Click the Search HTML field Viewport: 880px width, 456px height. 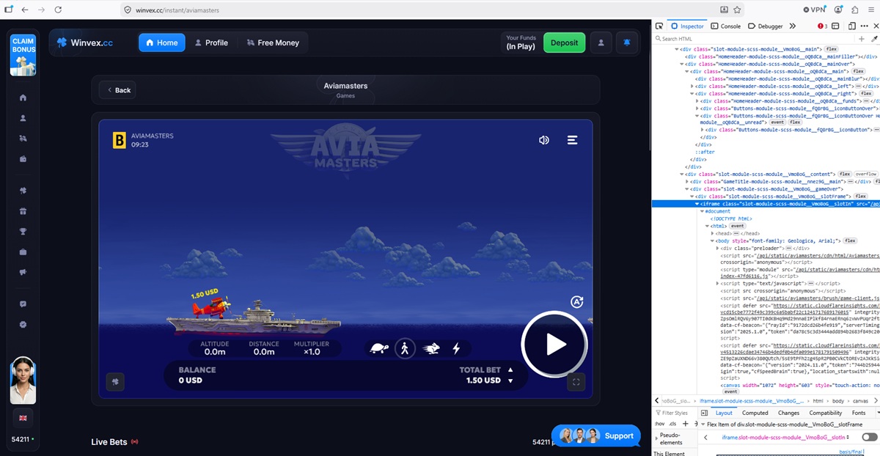(754, 39)
